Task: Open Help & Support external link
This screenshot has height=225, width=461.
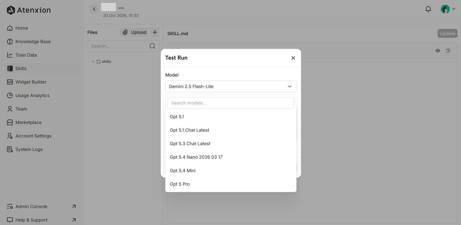Action: (42, 220)
